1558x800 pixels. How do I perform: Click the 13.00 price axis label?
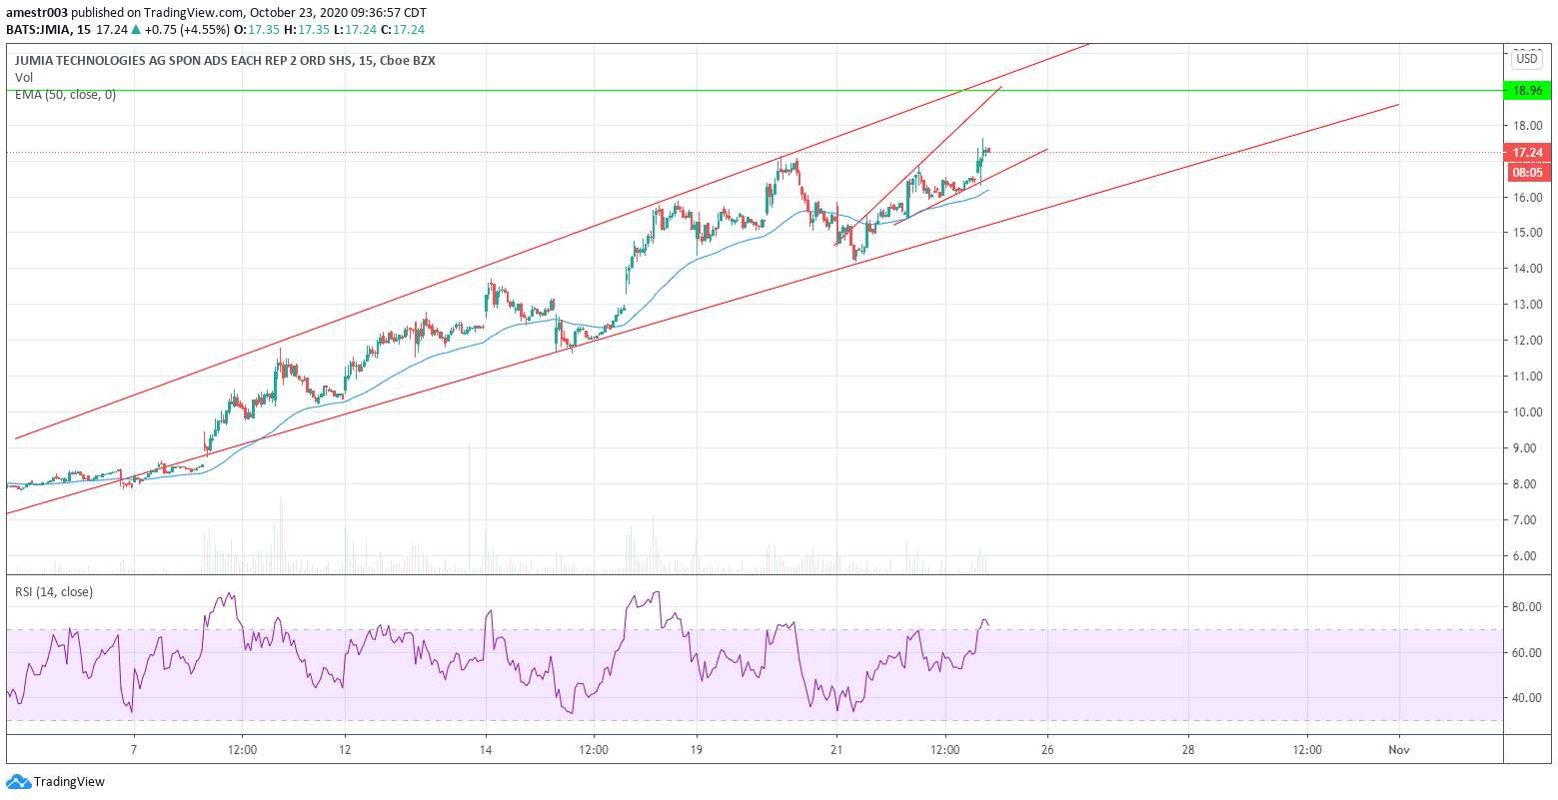[x=1526, y=305]
